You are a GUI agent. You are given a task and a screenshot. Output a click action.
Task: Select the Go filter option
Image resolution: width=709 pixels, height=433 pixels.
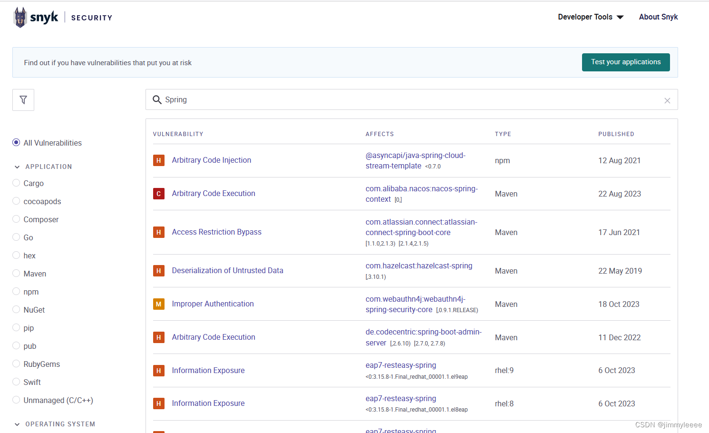(x=16, y=237)
